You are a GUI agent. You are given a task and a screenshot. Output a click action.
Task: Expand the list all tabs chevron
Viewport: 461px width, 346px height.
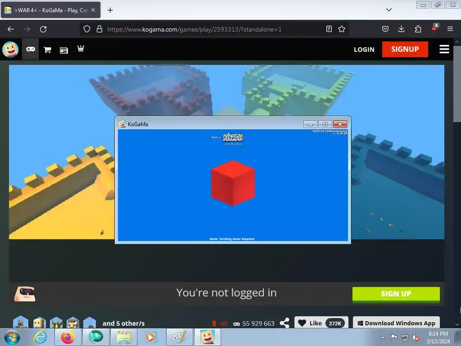tap(389, 10)
